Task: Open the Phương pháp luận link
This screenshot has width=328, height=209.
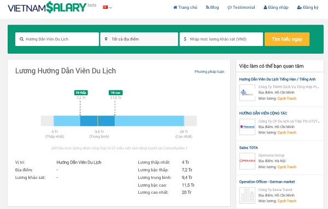Action: click(209, 72)
